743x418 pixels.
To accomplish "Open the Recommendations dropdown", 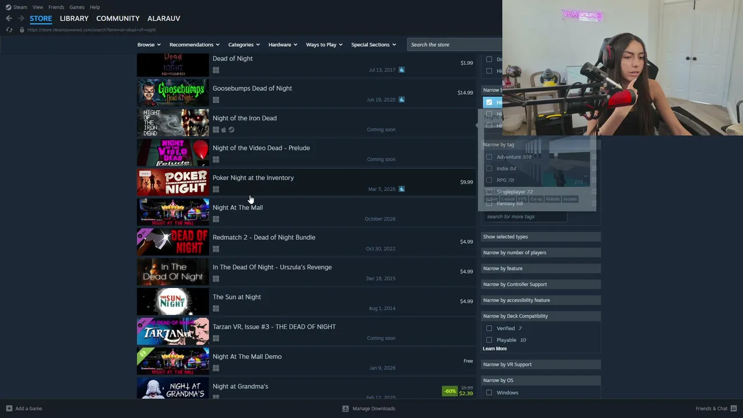I will (x=194, y=45).
